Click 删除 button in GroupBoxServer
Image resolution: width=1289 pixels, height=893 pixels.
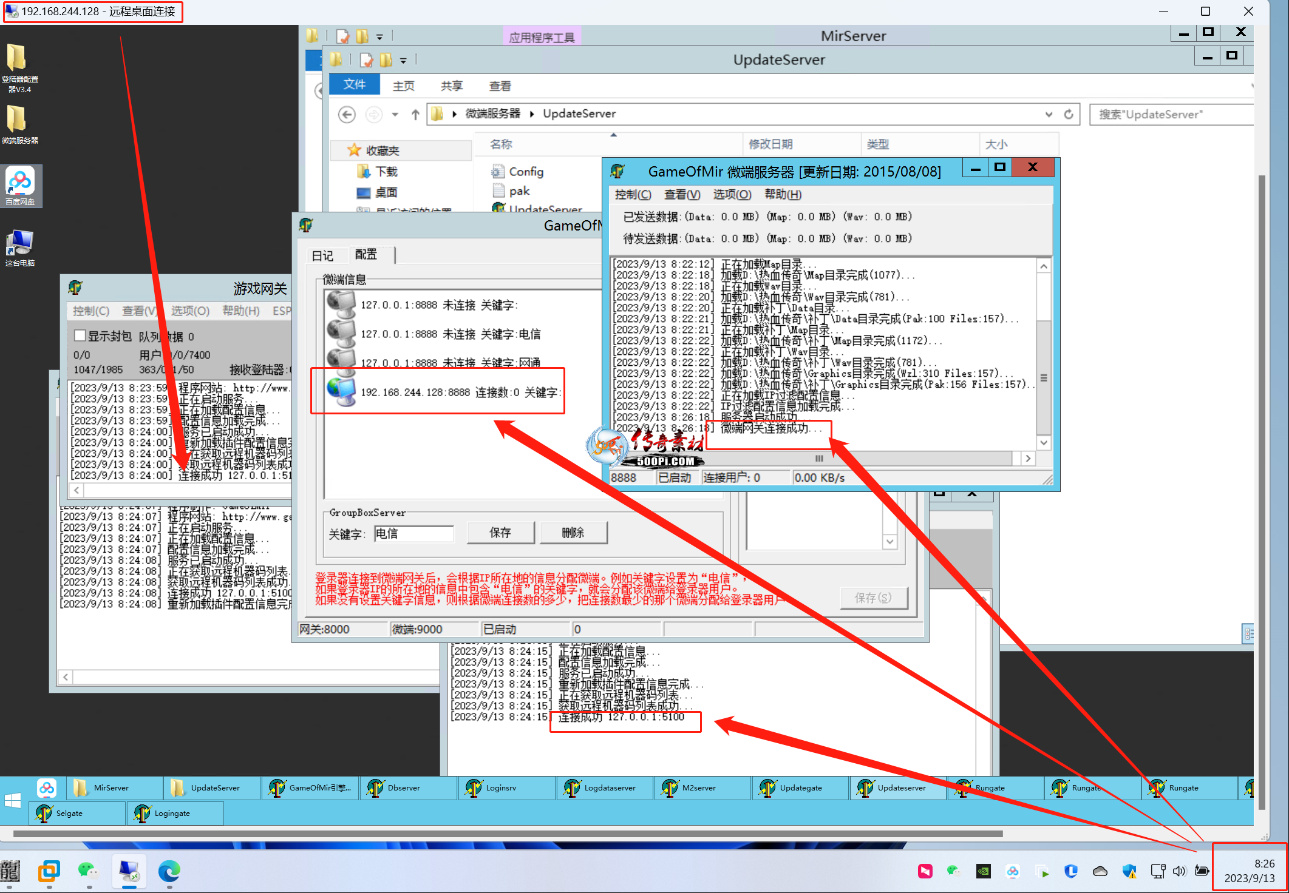pos(573,533)
